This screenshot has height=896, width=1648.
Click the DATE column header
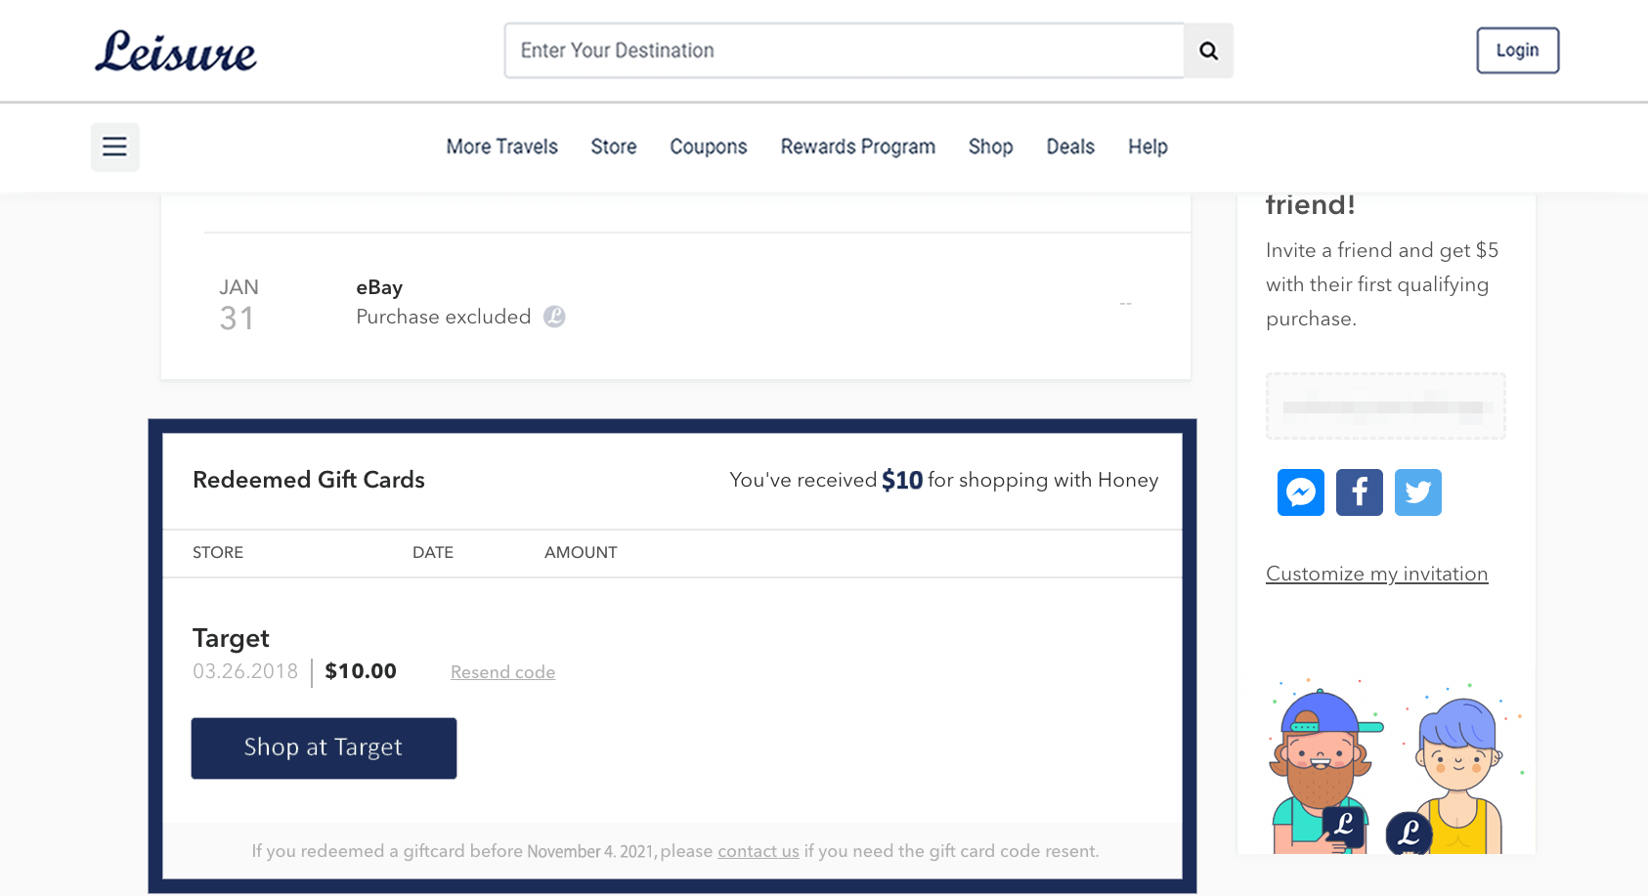tap(433, 552)
